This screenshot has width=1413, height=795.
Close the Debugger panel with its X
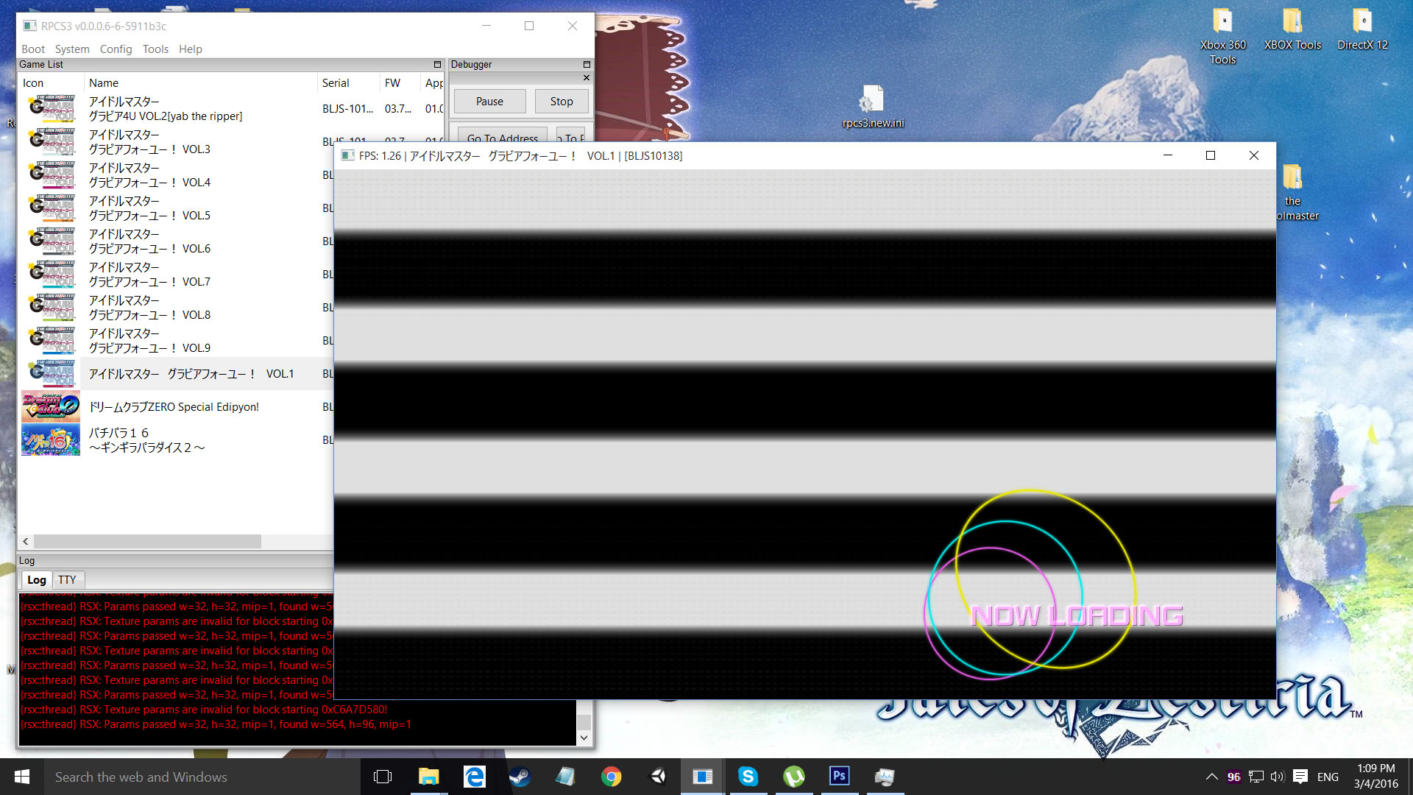tap(587, 77)
